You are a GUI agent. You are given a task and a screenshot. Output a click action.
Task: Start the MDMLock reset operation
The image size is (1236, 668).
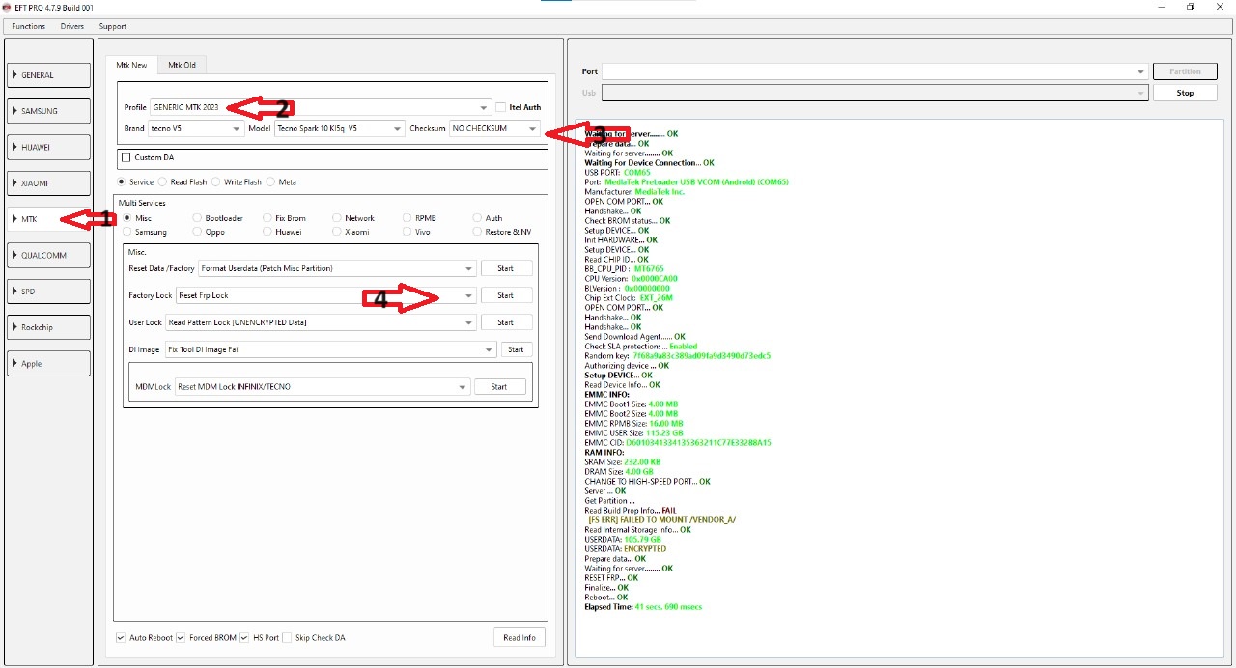click(499, 386)
